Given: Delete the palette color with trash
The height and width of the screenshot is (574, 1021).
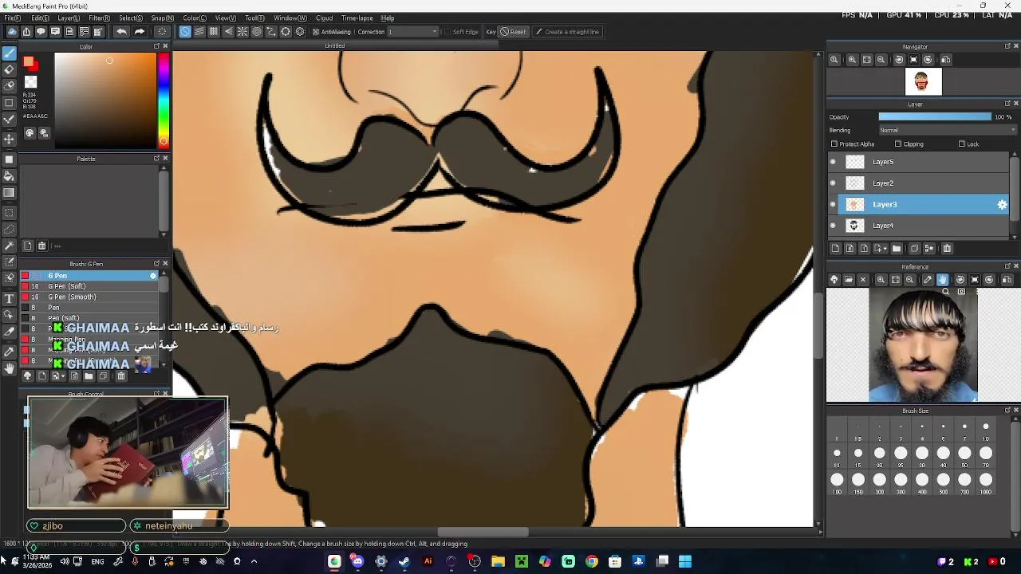Looking at the screenshot, I should [42, 246].
